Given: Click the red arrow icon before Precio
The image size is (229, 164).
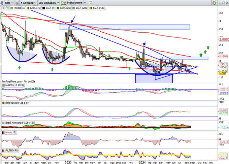Looking at the screenshot, I should [x=3, y=8].
